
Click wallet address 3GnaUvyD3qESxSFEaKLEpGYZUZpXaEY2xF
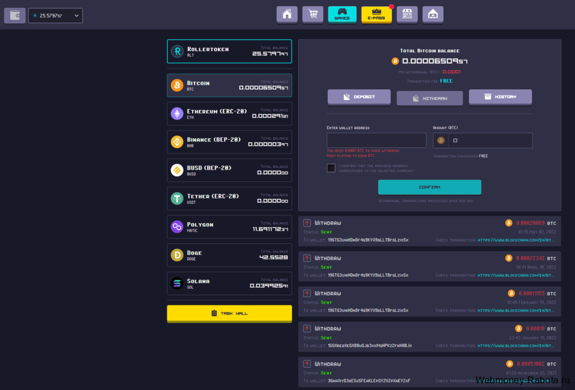coord(369,381)
